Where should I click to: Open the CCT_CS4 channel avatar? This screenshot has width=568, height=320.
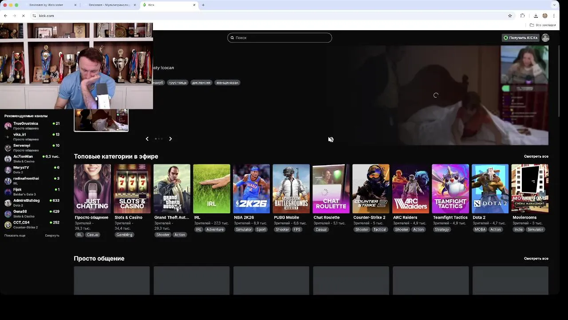click(x=8, y=225)
